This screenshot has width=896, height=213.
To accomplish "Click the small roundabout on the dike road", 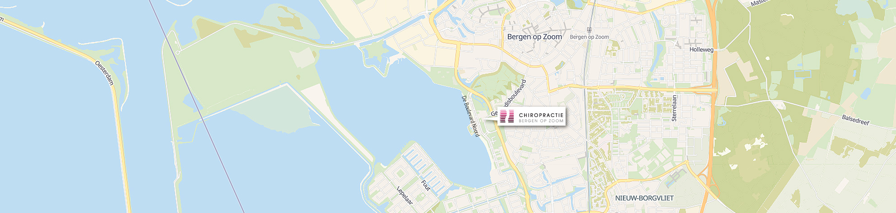I will tap(178, 52).
